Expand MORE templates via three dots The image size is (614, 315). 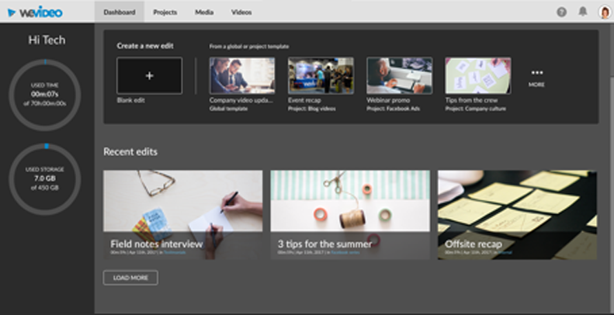pos(537,74)
